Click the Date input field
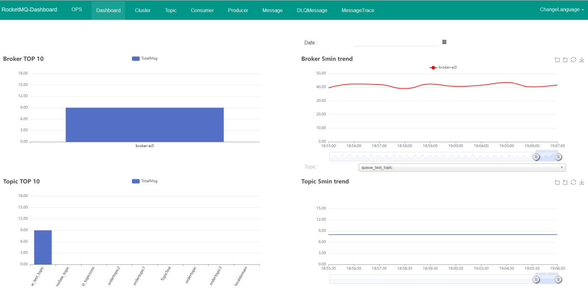The image size is (588, 288). pyautogui.click(x=396, y=42)
